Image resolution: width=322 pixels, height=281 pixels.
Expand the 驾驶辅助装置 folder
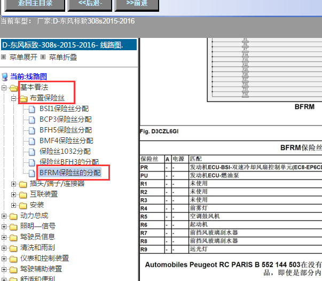coord(4,269)
